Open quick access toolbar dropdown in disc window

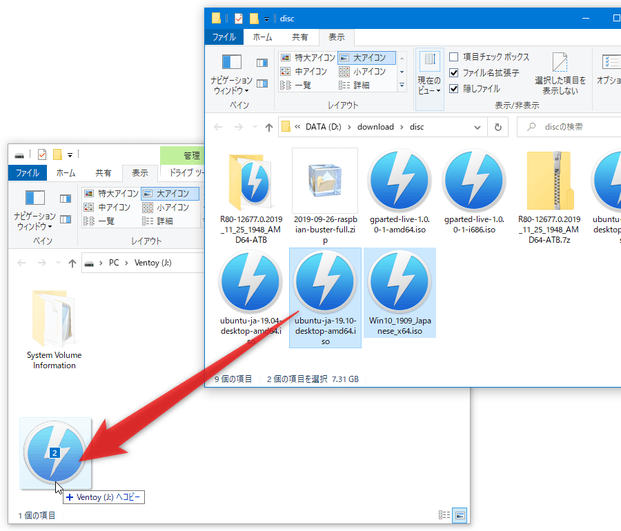click(266, 19)
